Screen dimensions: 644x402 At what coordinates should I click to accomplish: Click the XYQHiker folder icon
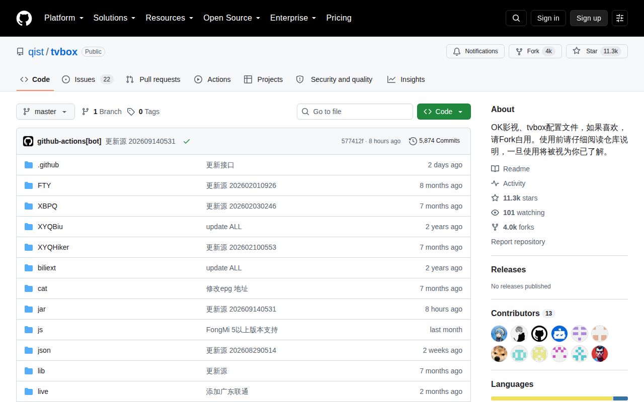(x=29, y=247)
